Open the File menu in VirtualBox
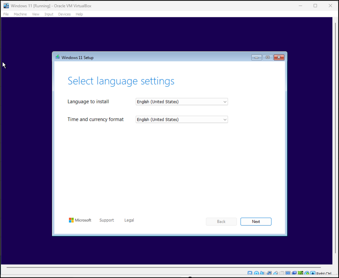 [6, 14]
